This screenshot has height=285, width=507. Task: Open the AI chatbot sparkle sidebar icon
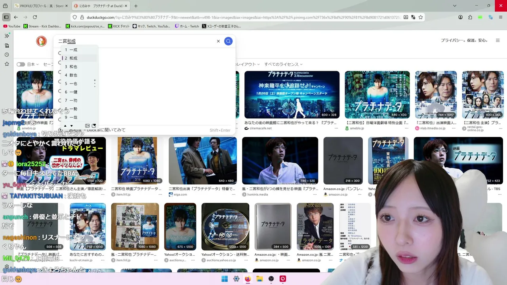point(7,36)
